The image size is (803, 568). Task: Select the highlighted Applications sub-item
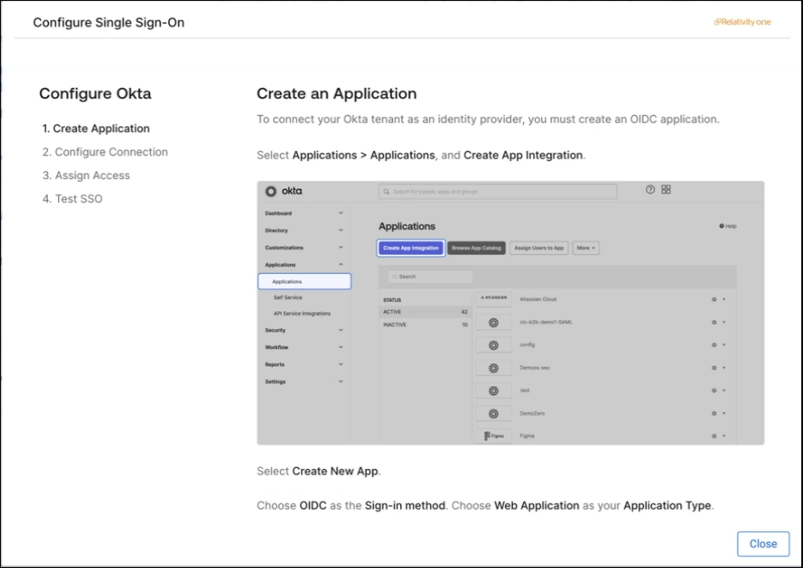point(304,281)
